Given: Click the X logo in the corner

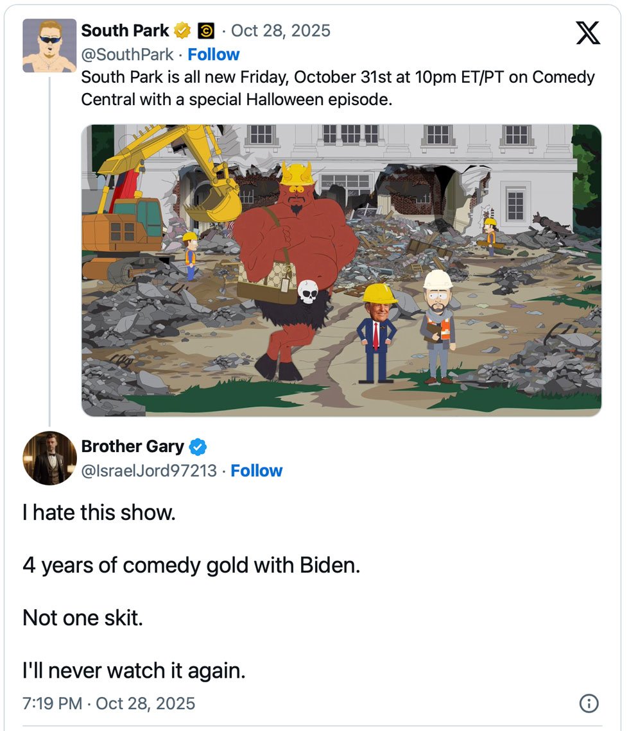Looking at the screenshot, I should 588,32.
